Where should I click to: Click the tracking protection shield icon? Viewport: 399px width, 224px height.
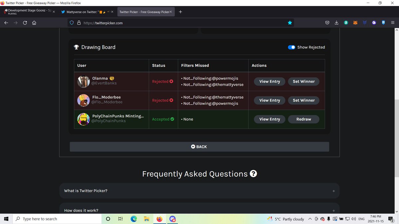(71, 23)
